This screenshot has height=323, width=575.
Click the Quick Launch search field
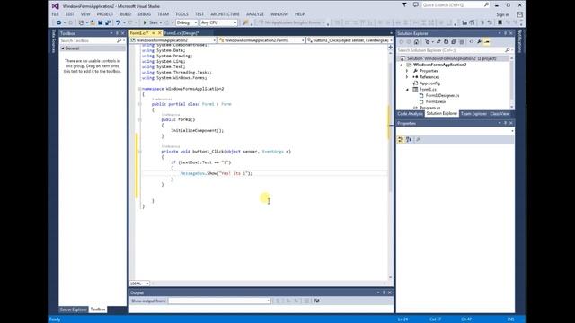pyautogui.click(x=456, y=5)
